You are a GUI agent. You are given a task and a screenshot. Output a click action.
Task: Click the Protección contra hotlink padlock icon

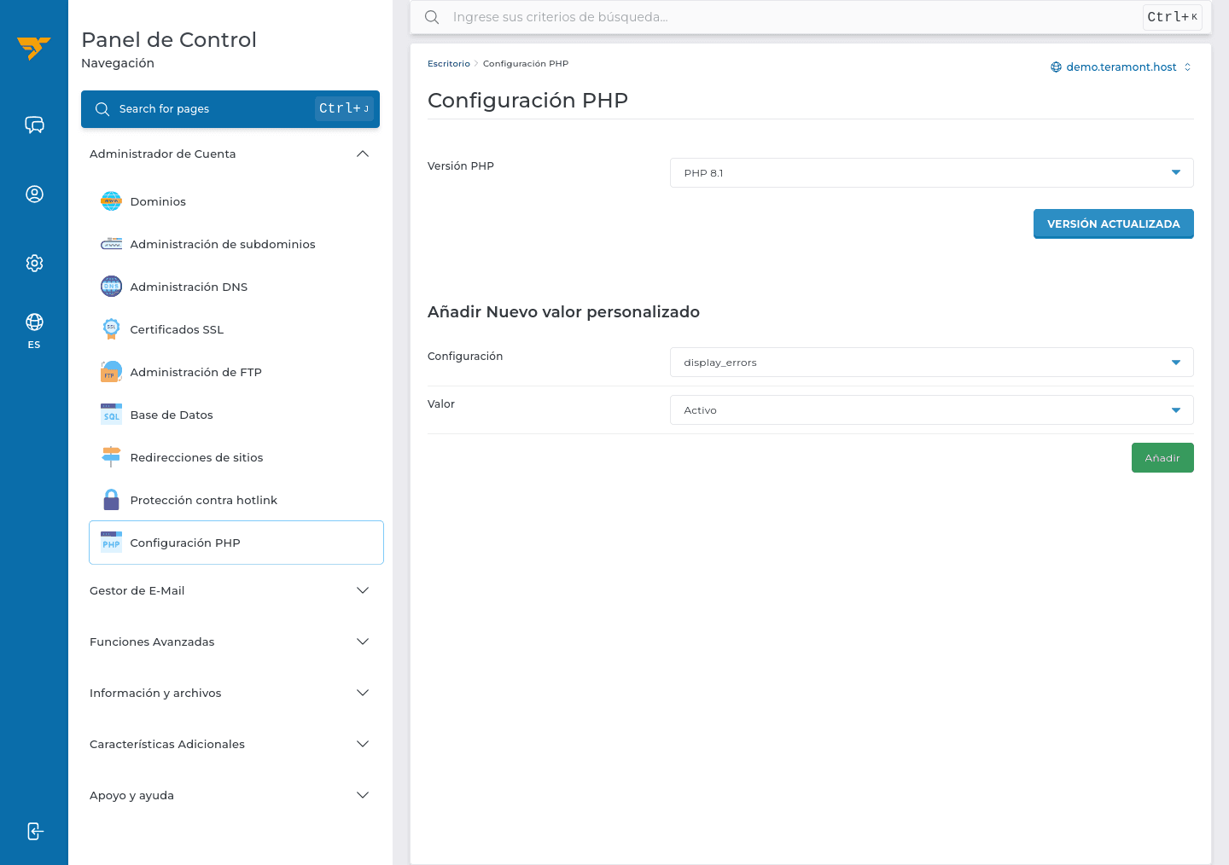pyautogui.click(x=111, y=500)
